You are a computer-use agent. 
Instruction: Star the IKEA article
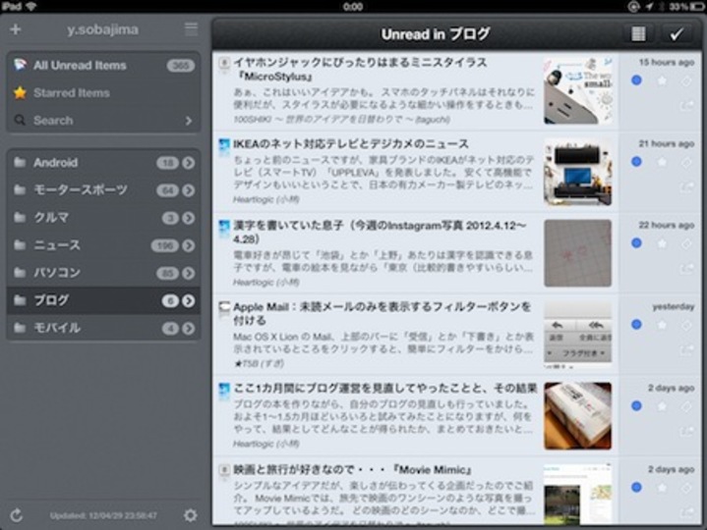(x=662, y=162)
